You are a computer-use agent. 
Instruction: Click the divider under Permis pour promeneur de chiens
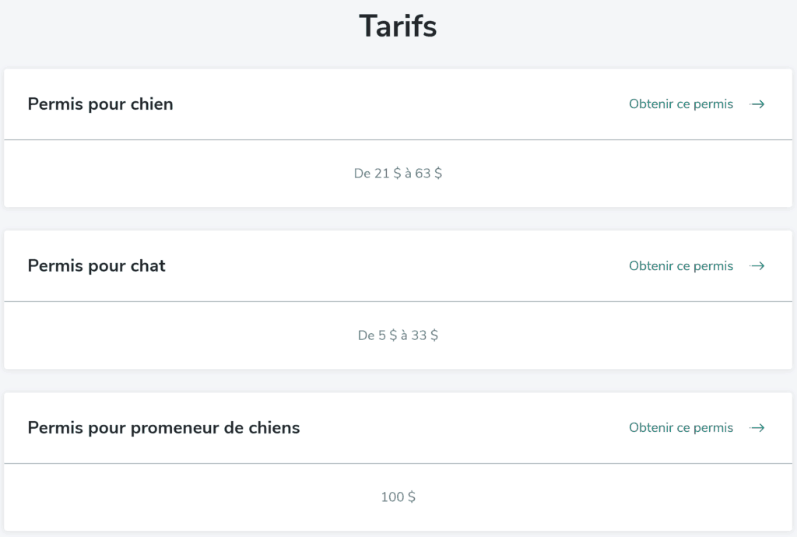pos(398,463)
